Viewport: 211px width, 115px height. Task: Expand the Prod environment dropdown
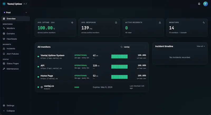pyautogui.click(x=16, y=12)
